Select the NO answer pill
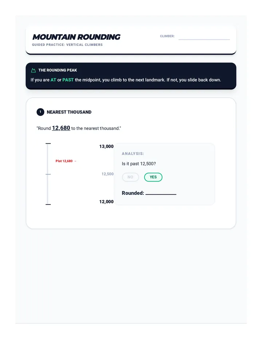Viewport: 262px width, 339px height. point(130,177)
